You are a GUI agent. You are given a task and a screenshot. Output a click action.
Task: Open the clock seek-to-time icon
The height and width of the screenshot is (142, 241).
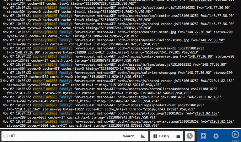[190, 136]
